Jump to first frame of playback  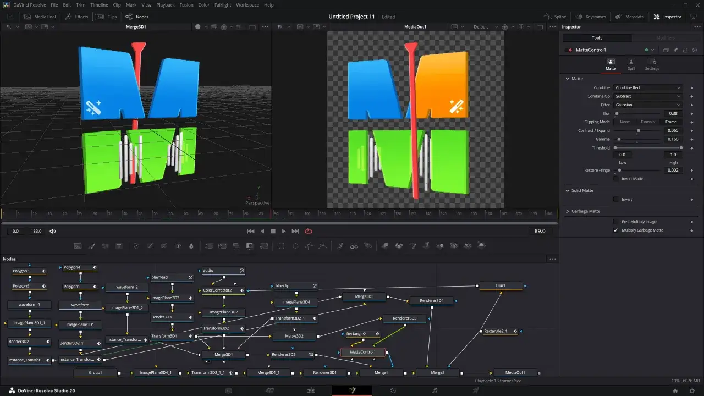pyautogui.click(x=251, y=231)
